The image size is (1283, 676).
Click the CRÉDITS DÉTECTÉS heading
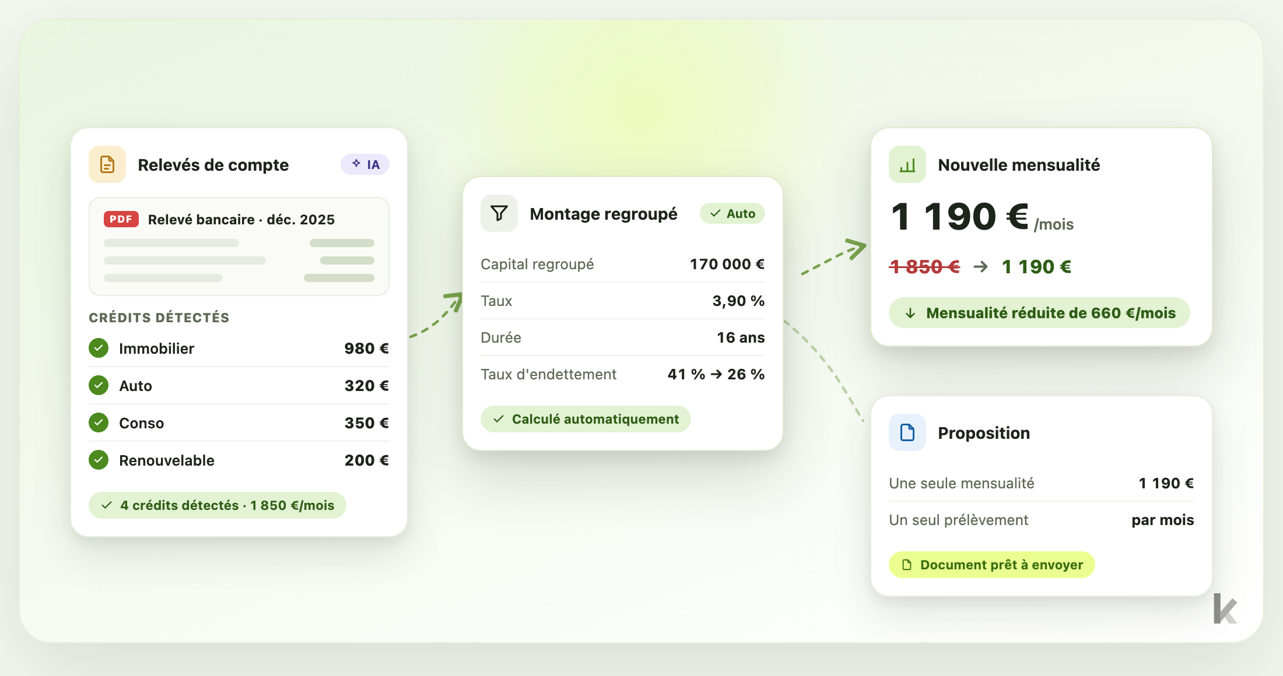(159, 318)
